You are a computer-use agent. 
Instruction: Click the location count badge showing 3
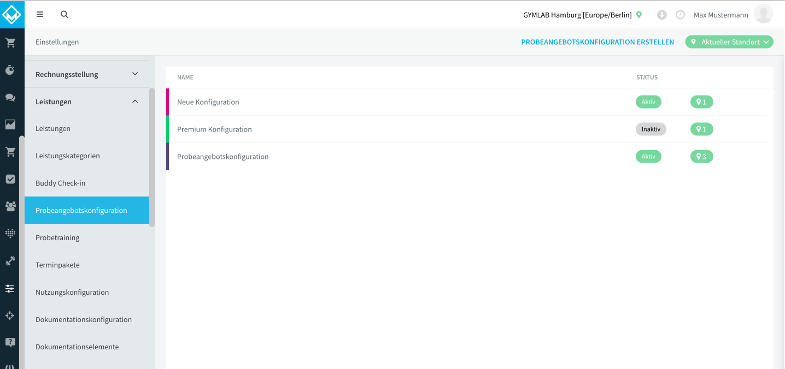(702, 157)
